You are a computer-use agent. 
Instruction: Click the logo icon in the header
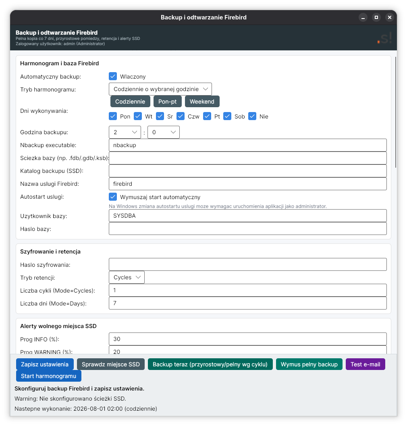(x=384, y=38)
